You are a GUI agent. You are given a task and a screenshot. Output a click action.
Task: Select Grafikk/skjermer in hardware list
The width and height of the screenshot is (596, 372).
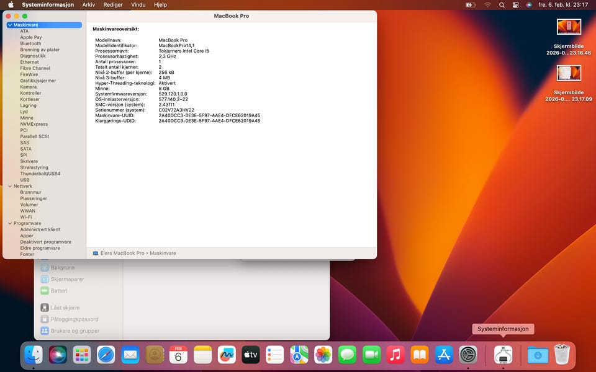pos(38,81)
